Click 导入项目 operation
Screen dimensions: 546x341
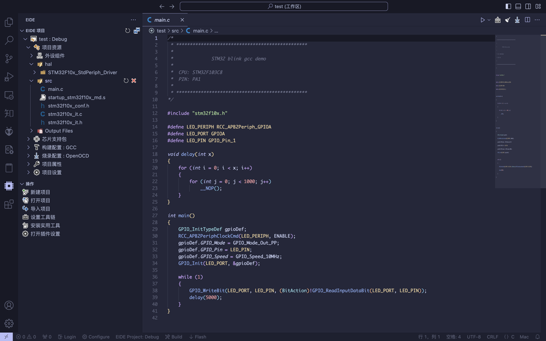click(40, 209)
